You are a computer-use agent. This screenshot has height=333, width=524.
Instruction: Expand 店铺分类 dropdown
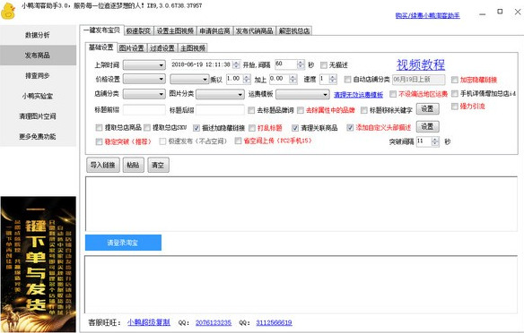(144, 94)
